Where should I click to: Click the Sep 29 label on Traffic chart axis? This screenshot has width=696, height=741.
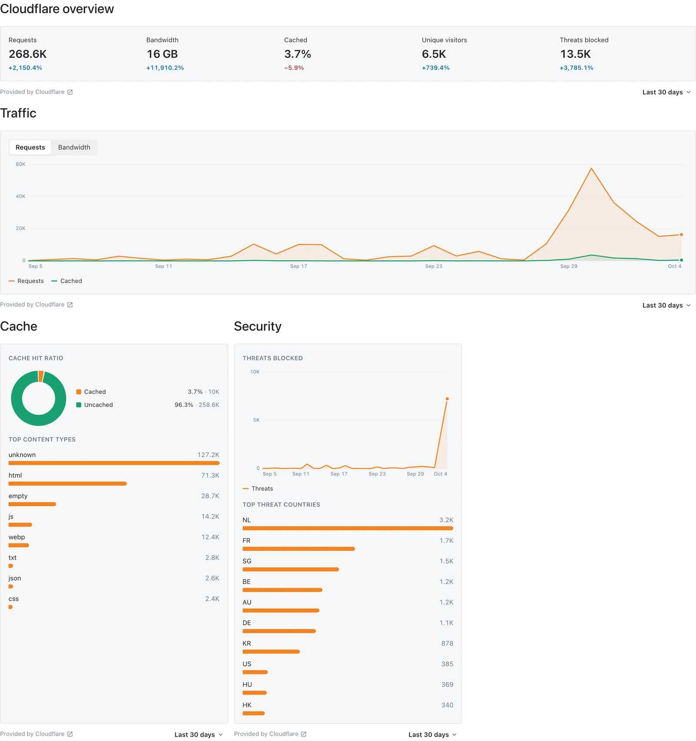pyautogui.click(x=569, y=266)
